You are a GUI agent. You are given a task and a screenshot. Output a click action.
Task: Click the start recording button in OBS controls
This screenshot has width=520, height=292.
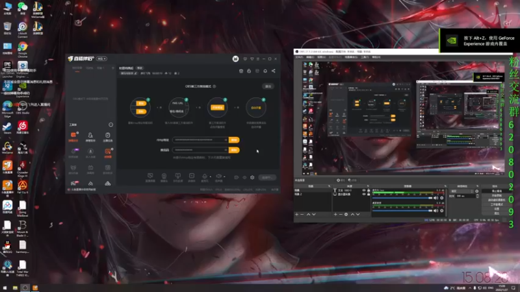coord(497,196)
